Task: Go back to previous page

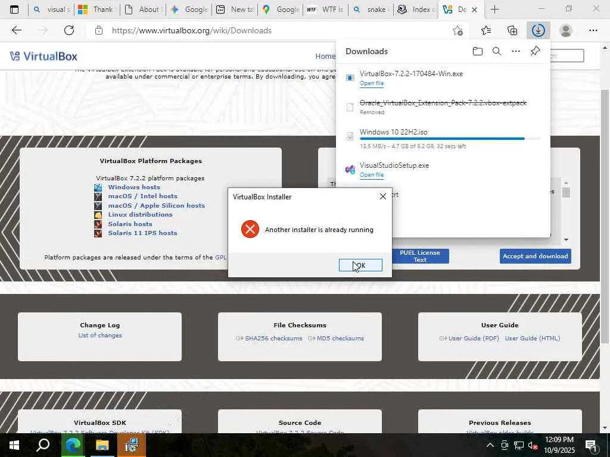Action: pos(16,30)
